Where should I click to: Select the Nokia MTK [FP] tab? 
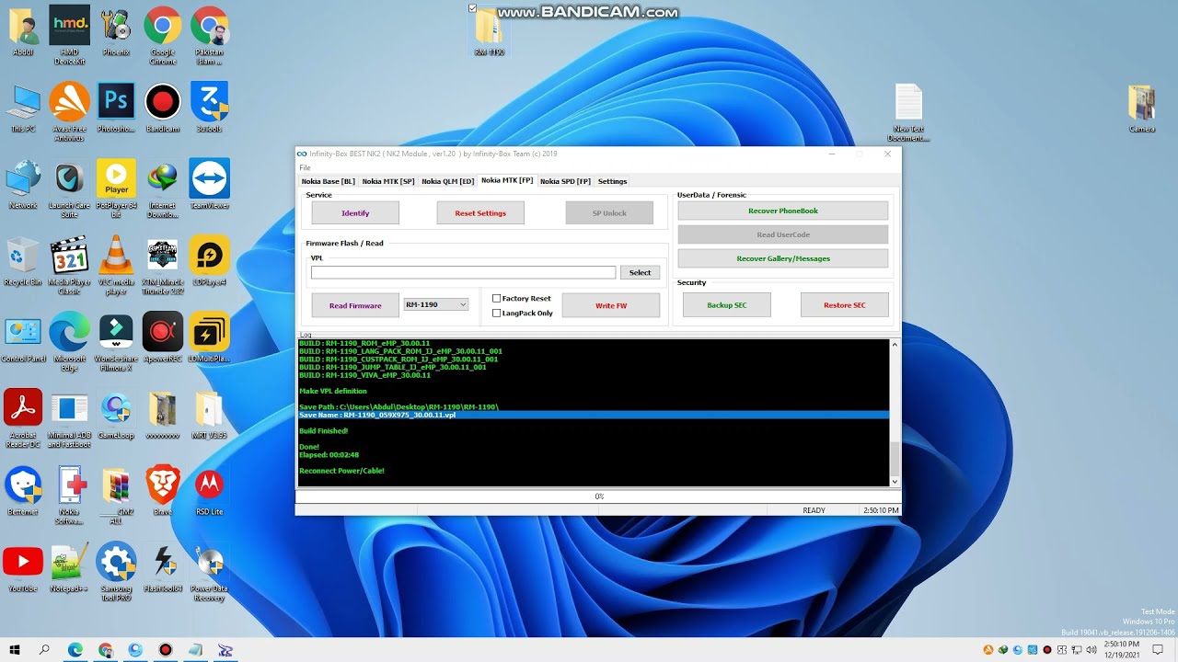point(507,180)
